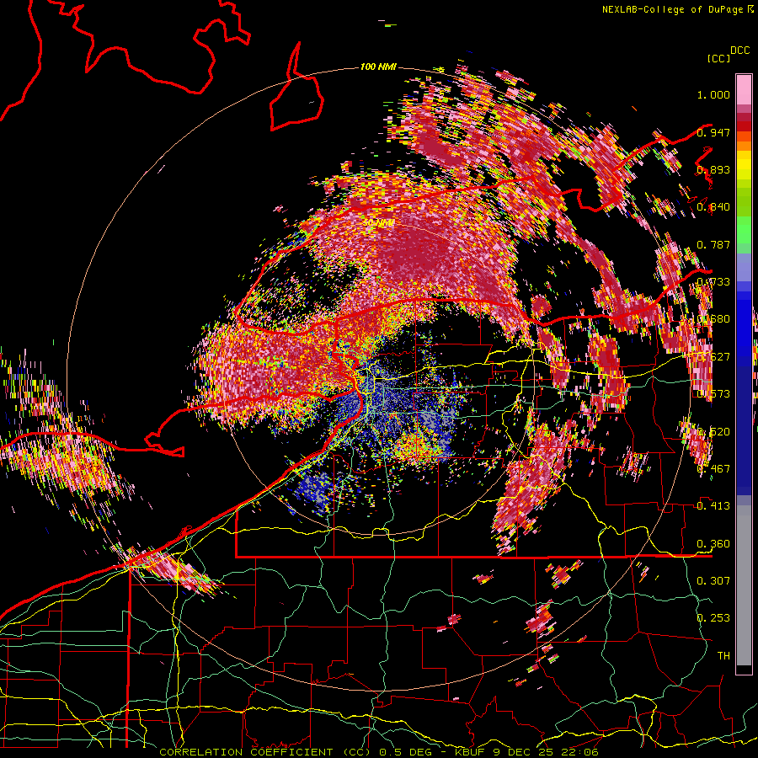This screenshot has width=758, height=758.
Task: Select the 0.307 scale value
Action: 713,580
